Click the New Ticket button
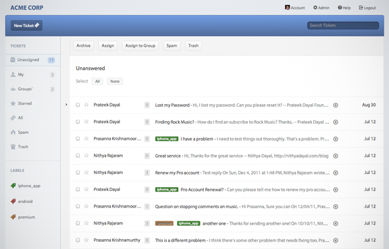Screen dimensions: 389x249 pos(26,25)
